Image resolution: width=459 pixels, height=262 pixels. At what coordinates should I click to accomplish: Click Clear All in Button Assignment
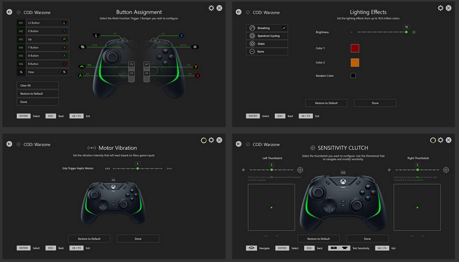[x=38, y=85]
